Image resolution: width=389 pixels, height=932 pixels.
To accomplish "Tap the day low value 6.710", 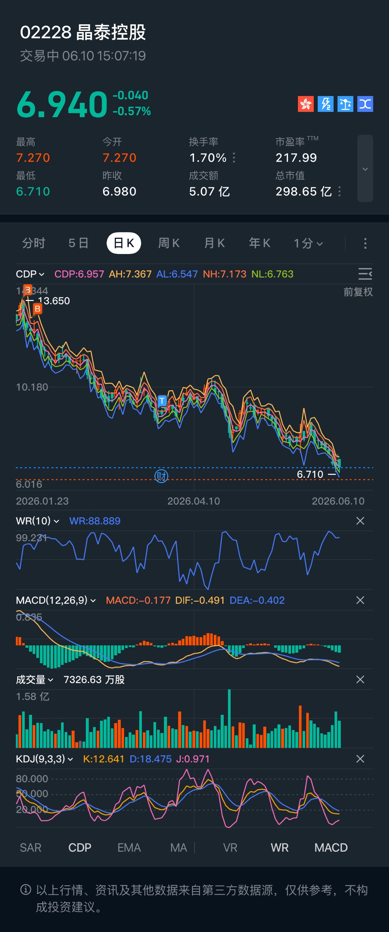I will coord(33,191).
